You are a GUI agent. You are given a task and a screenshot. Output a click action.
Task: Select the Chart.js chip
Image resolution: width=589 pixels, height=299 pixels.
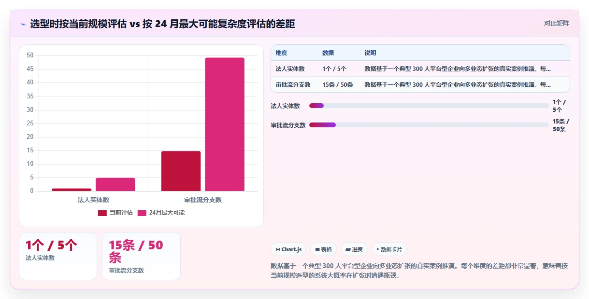pyautogui.click(x=288, y=249)
